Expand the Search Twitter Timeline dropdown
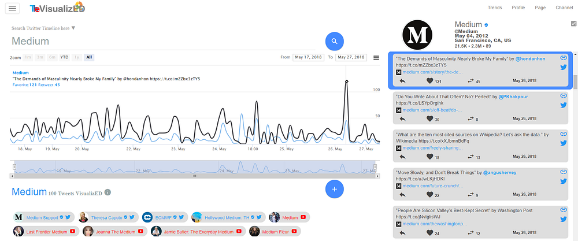The width and height of the screenshot is (578, 241). click(x=73, y=28)
